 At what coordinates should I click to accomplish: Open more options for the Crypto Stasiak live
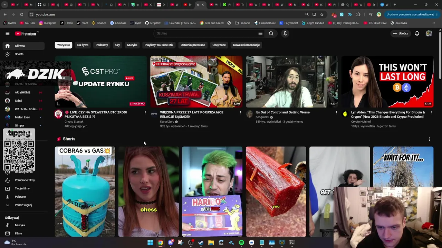click(145, 113)
